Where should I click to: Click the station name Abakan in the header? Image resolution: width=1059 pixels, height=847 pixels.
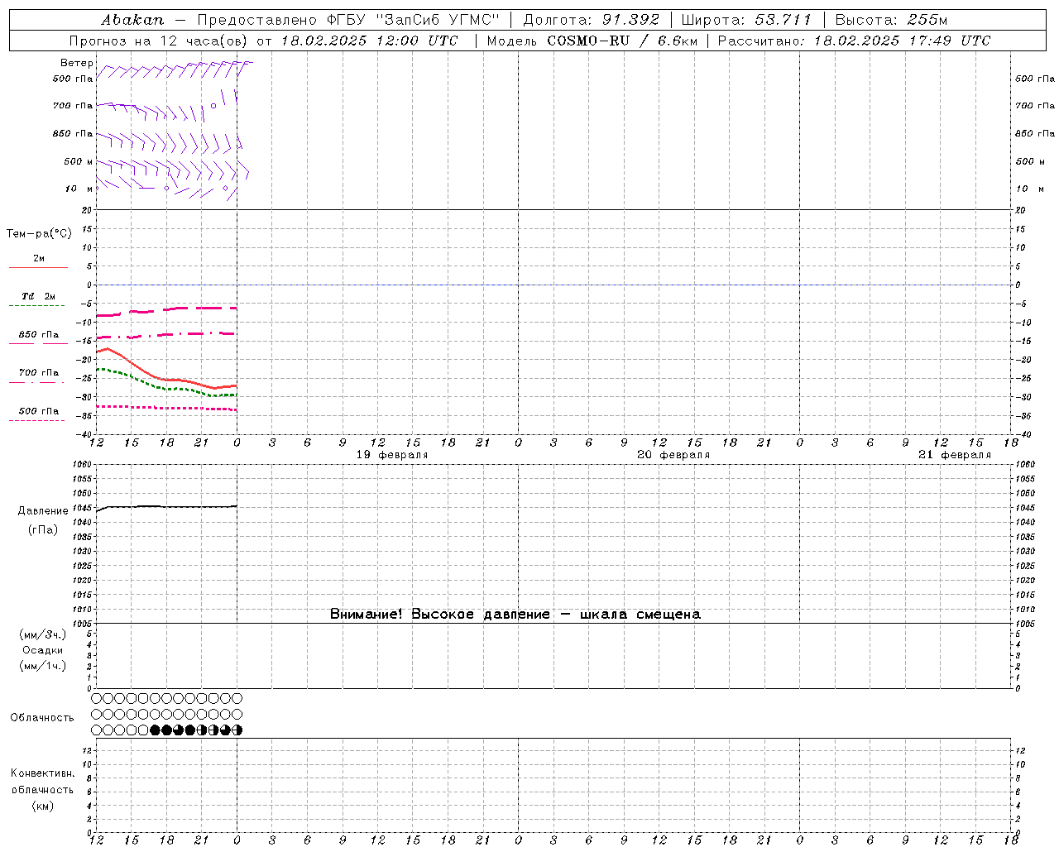pyautogui.click(x=132, y=19)
